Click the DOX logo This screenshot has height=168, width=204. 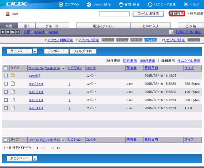(17, 4)
